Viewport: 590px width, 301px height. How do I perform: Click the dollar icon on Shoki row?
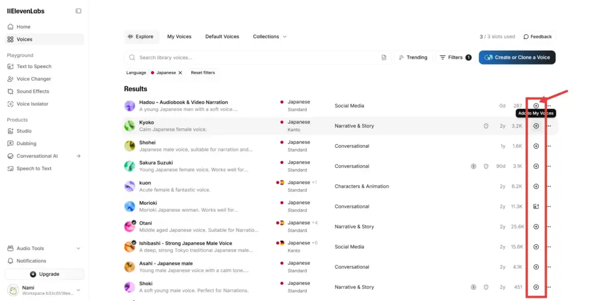point(474,287)
